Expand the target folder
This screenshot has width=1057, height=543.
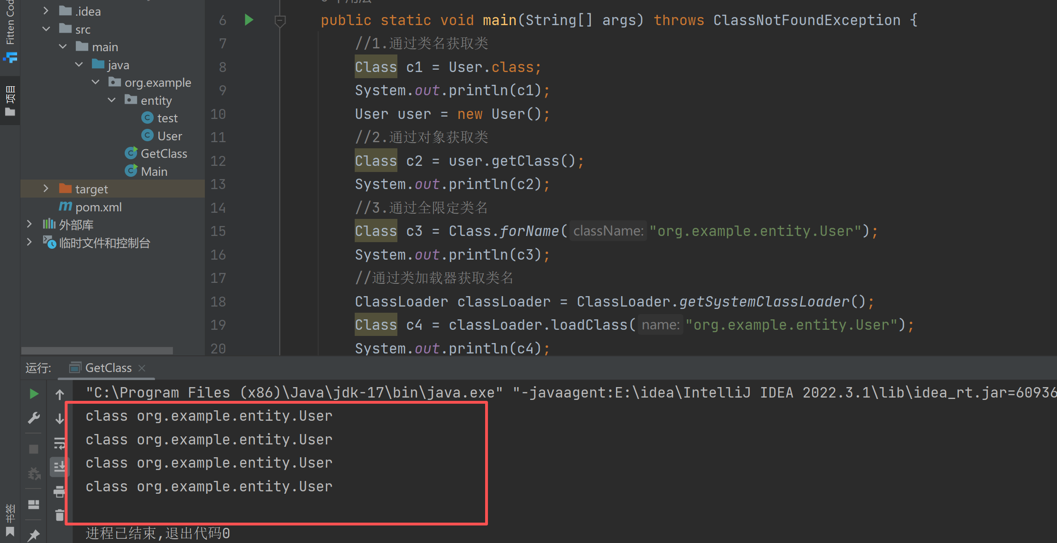46,189
